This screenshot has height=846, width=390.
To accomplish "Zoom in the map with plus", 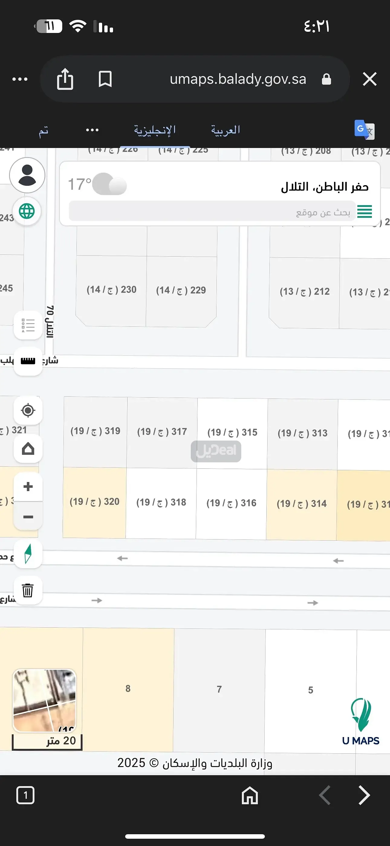I will click(28, 486).
